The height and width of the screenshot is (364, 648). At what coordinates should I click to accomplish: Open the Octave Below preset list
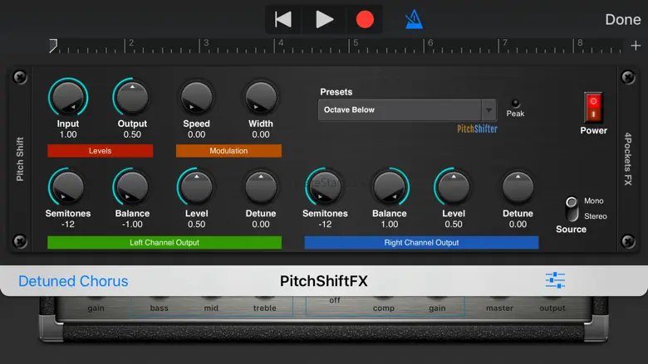[x=399, y=109]
